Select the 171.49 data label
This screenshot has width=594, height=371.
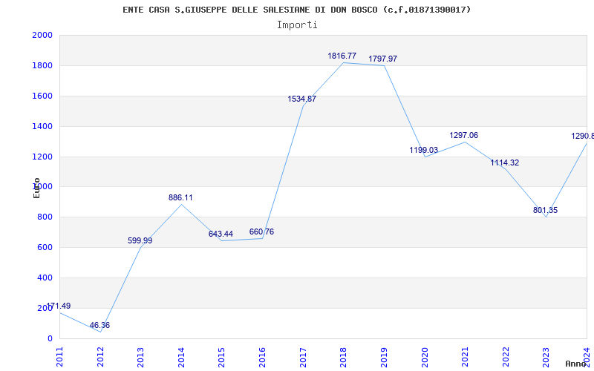[x=59, y=306]
